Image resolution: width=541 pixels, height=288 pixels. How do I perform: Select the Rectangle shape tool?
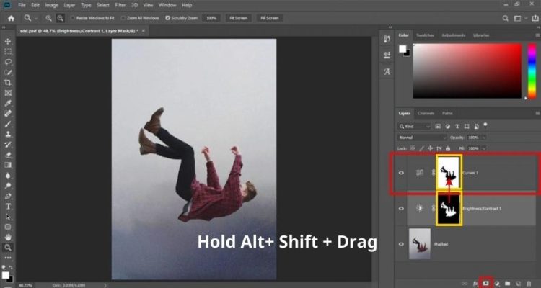pyautogui.click(x=8, y=227)
